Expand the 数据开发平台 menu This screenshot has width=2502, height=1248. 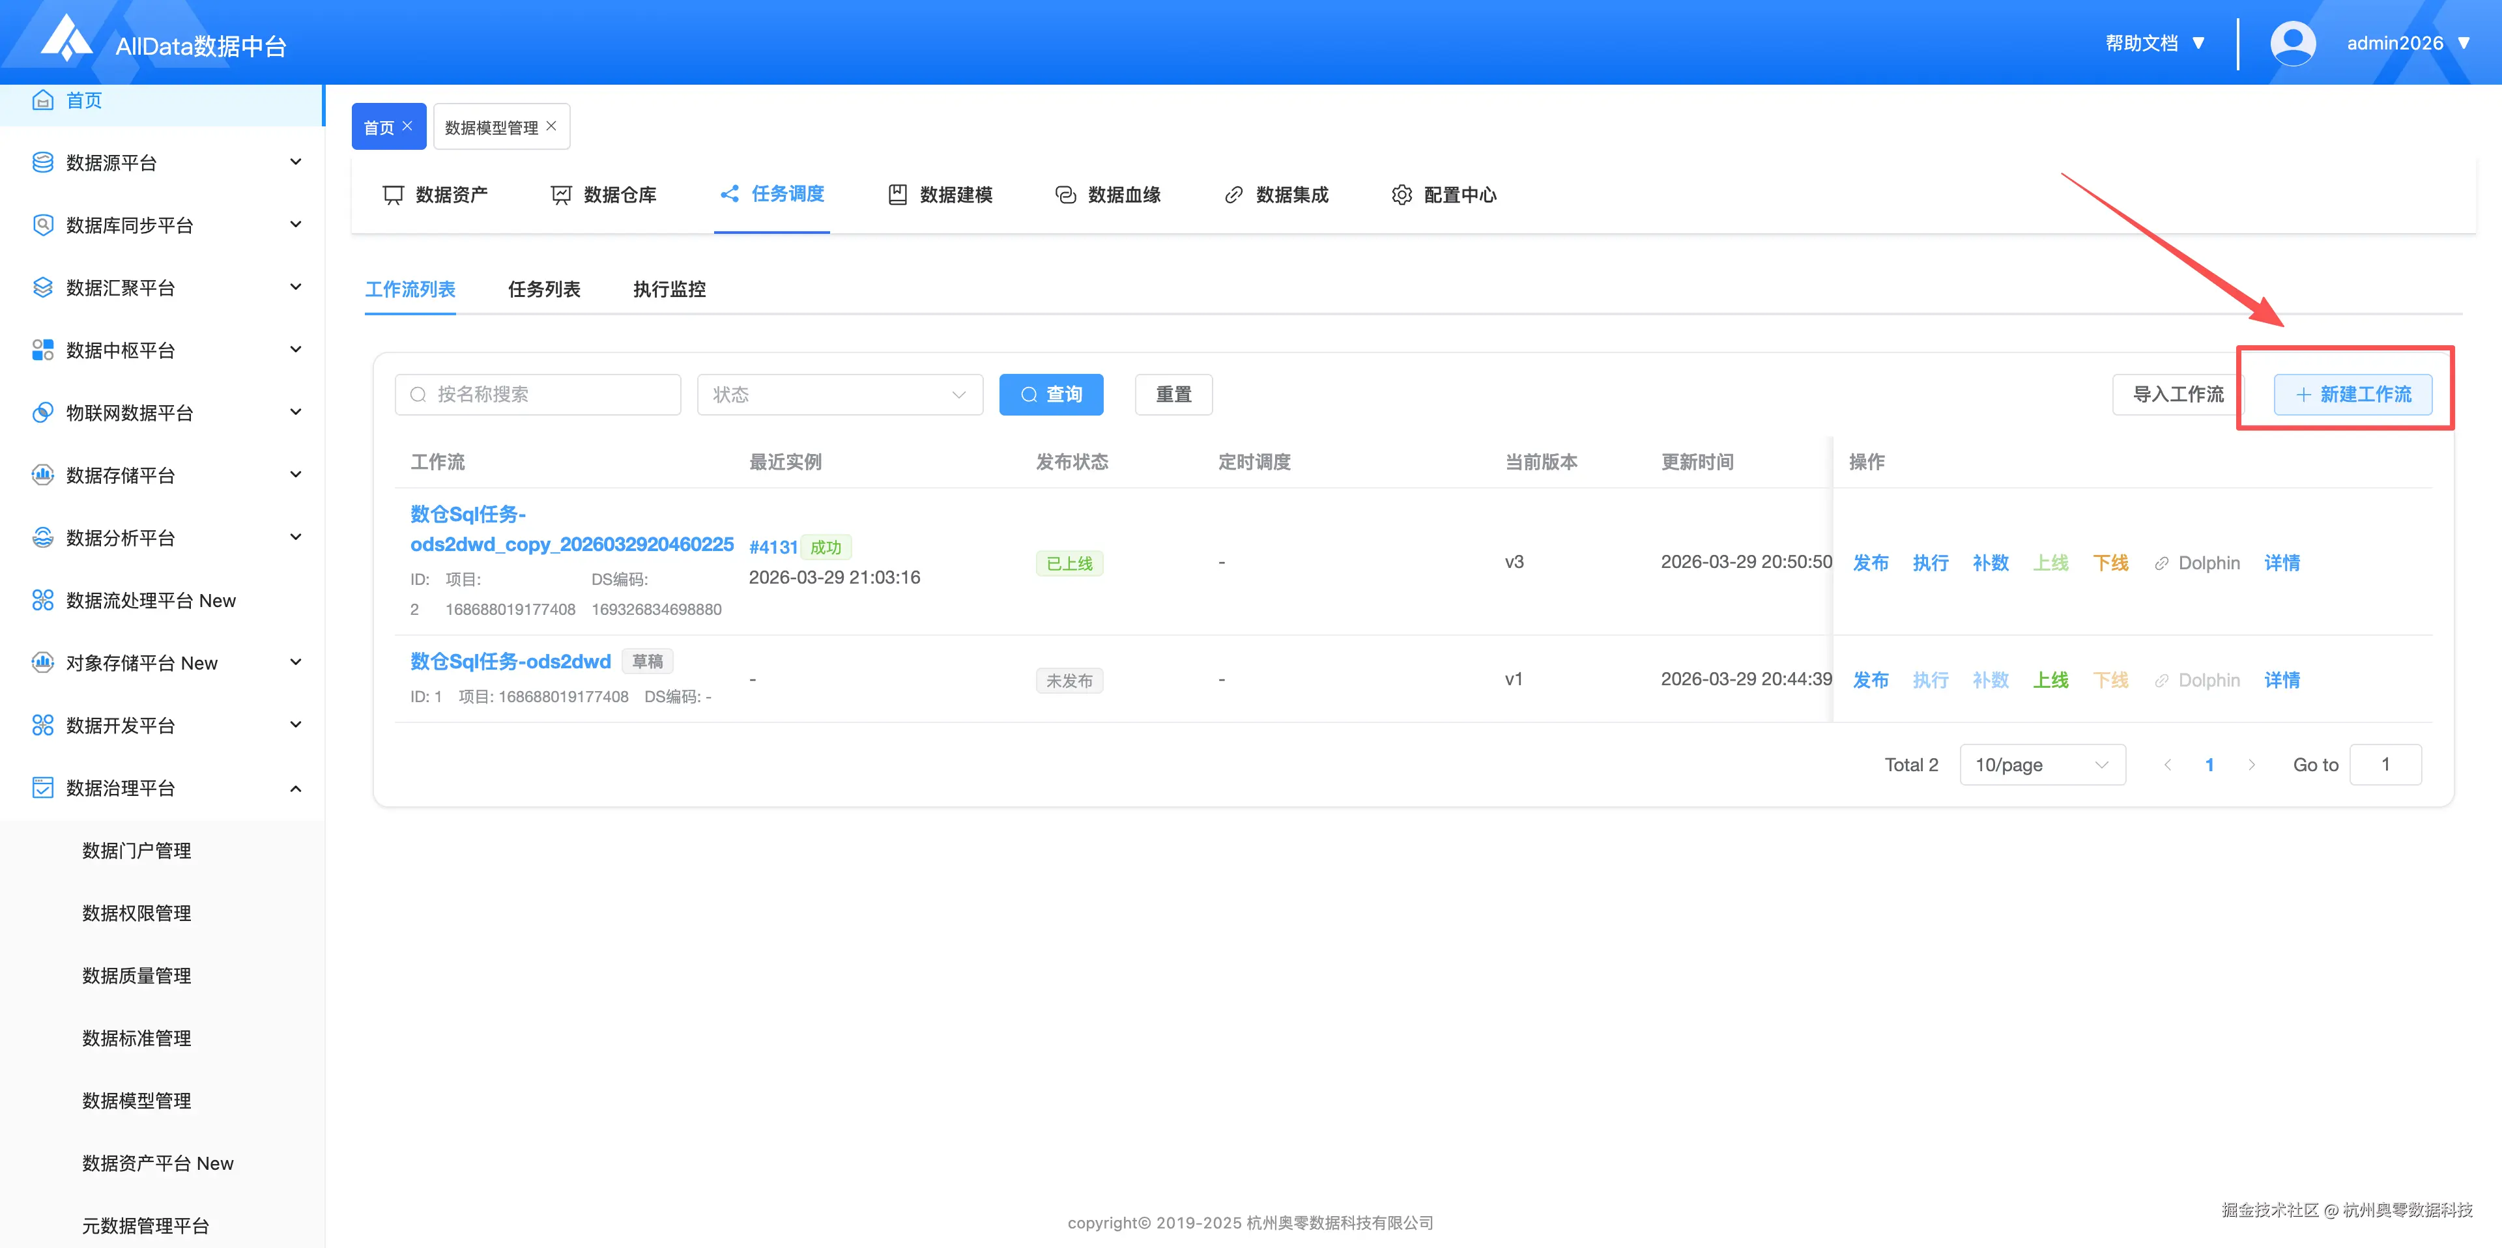(295, 724)
